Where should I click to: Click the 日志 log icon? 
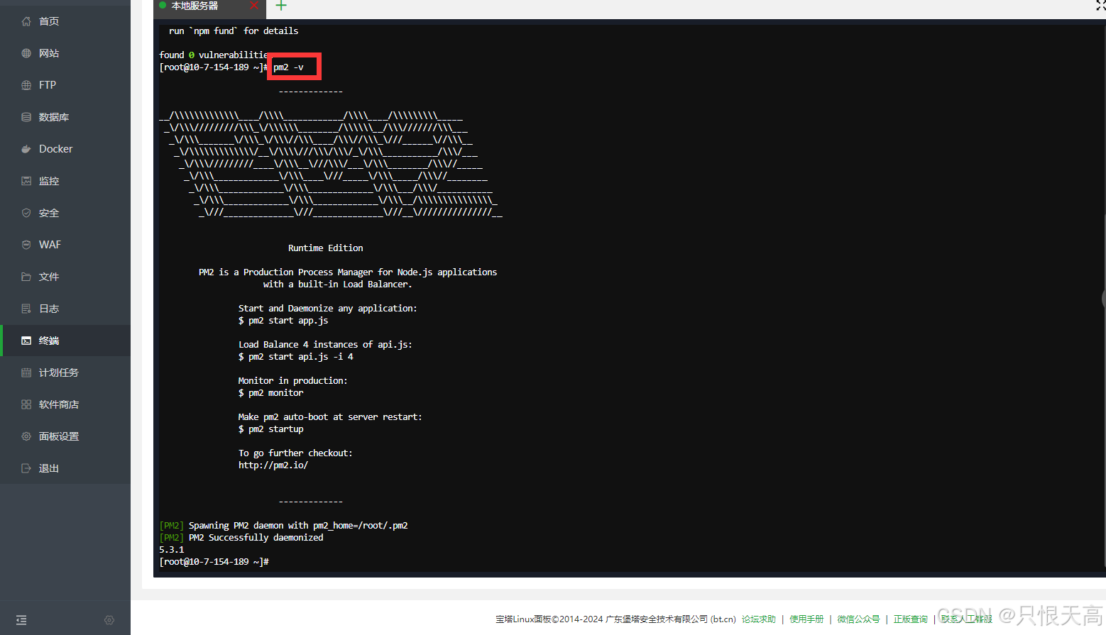point(26,309)
